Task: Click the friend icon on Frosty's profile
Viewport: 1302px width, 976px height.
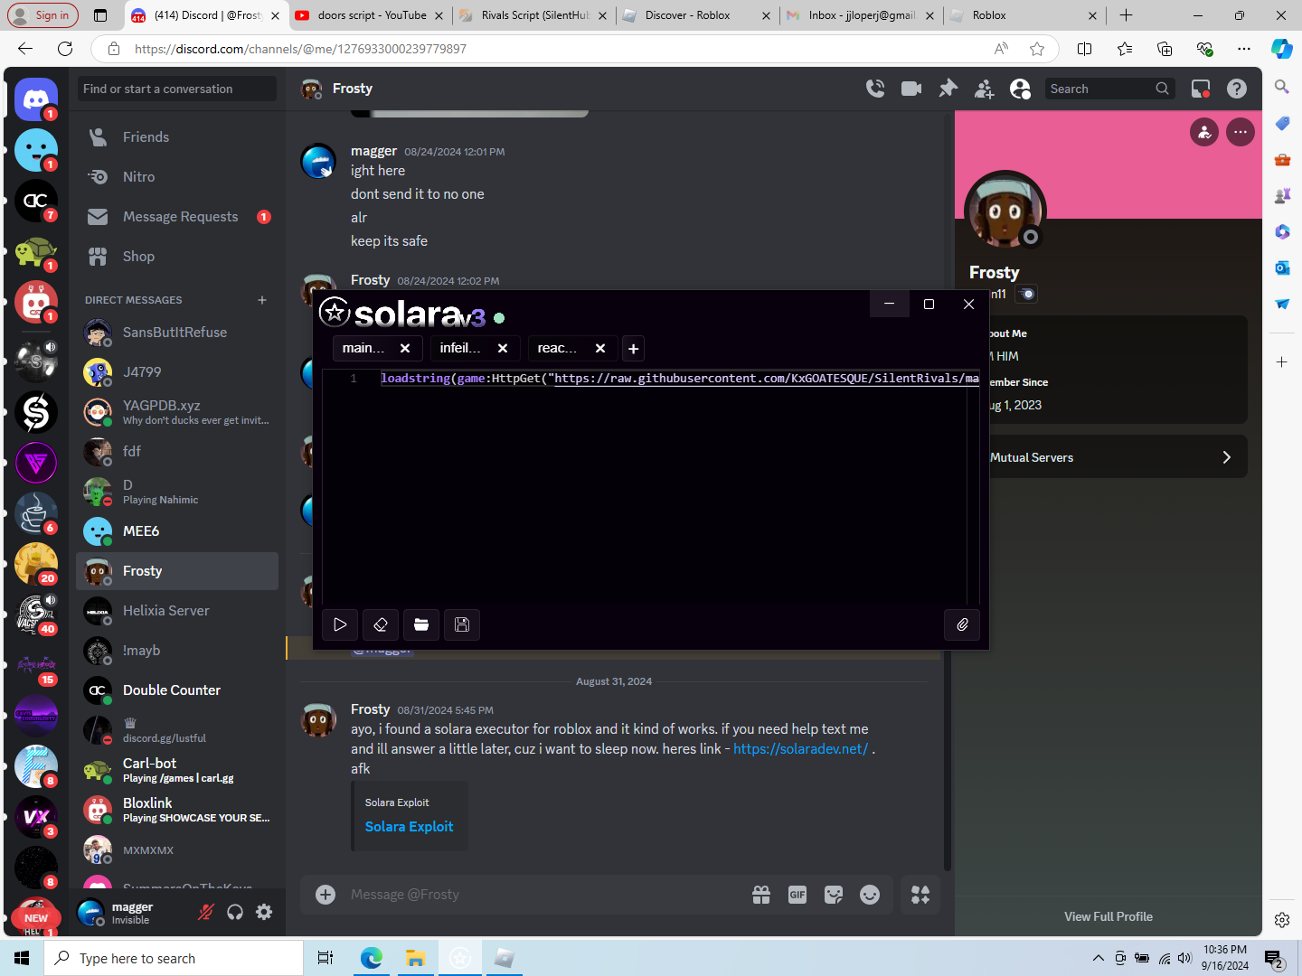Action: tap(1204, 132)
